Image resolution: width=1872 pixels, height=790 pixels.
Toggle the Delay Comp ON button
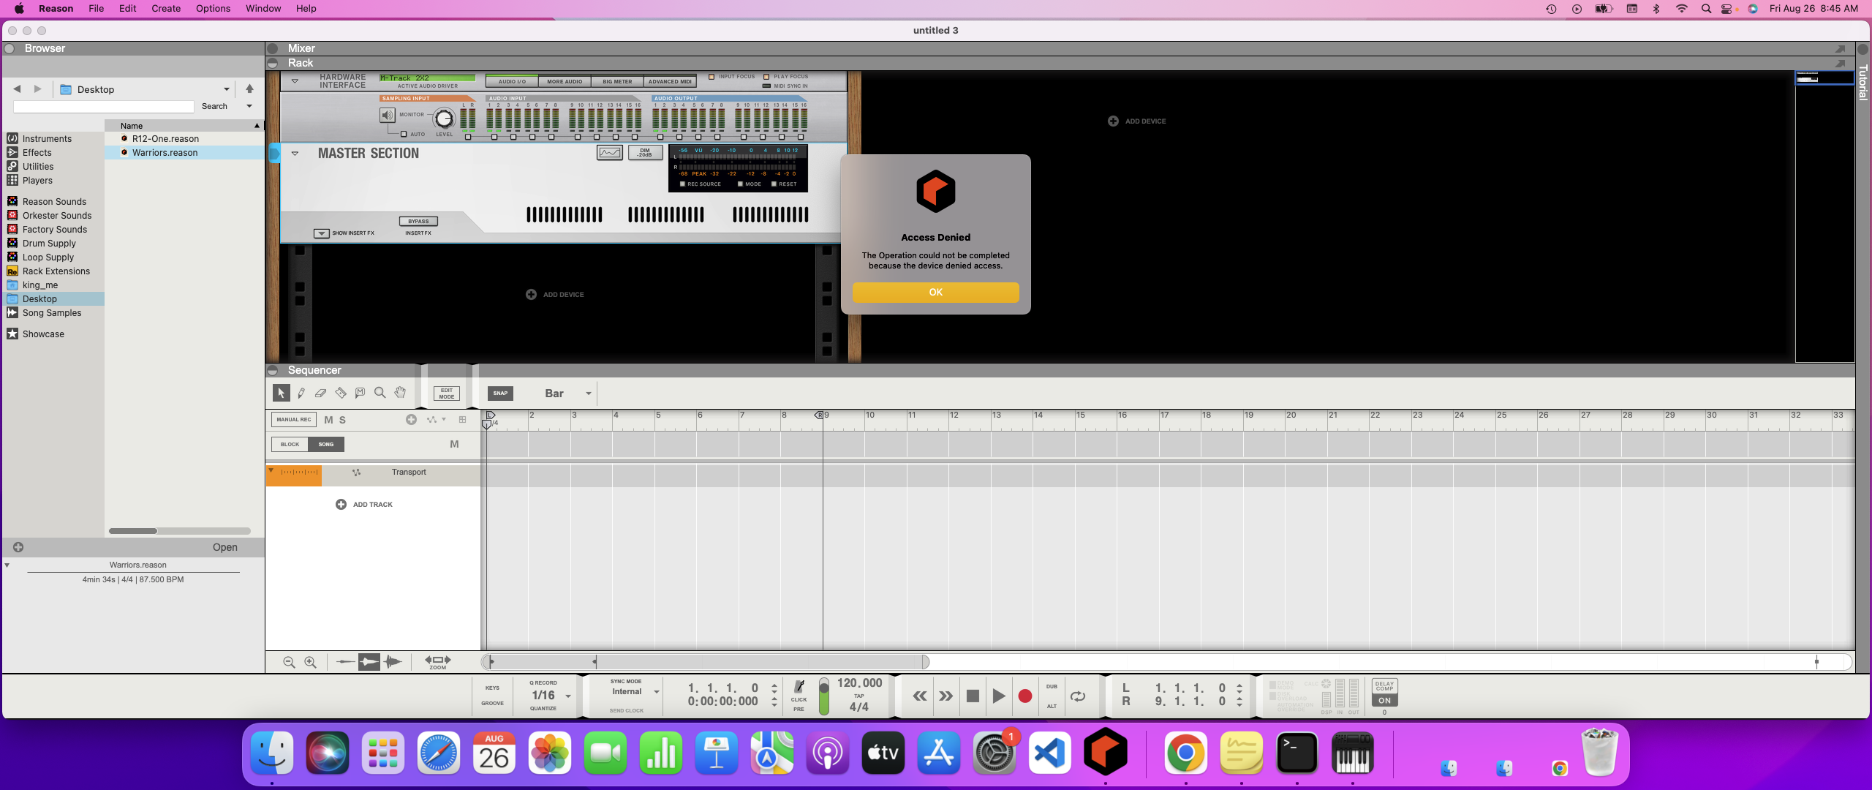click(1384, 701)
